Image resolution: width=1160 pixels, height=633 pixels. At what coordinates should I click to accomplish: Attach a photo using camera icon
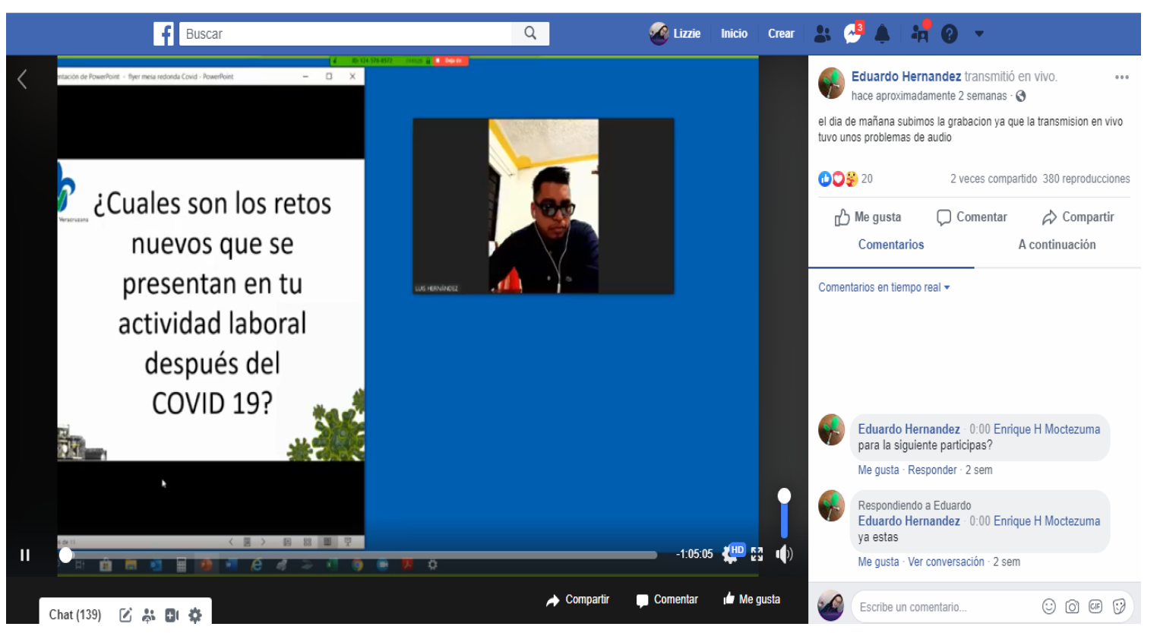1072,606
